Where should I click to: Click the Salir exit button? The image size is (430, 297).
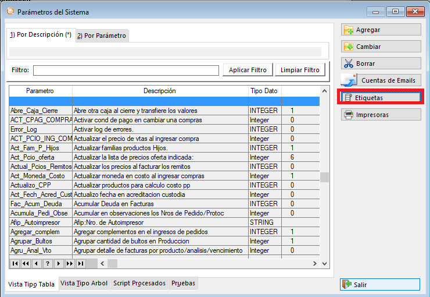pos(380,285)
